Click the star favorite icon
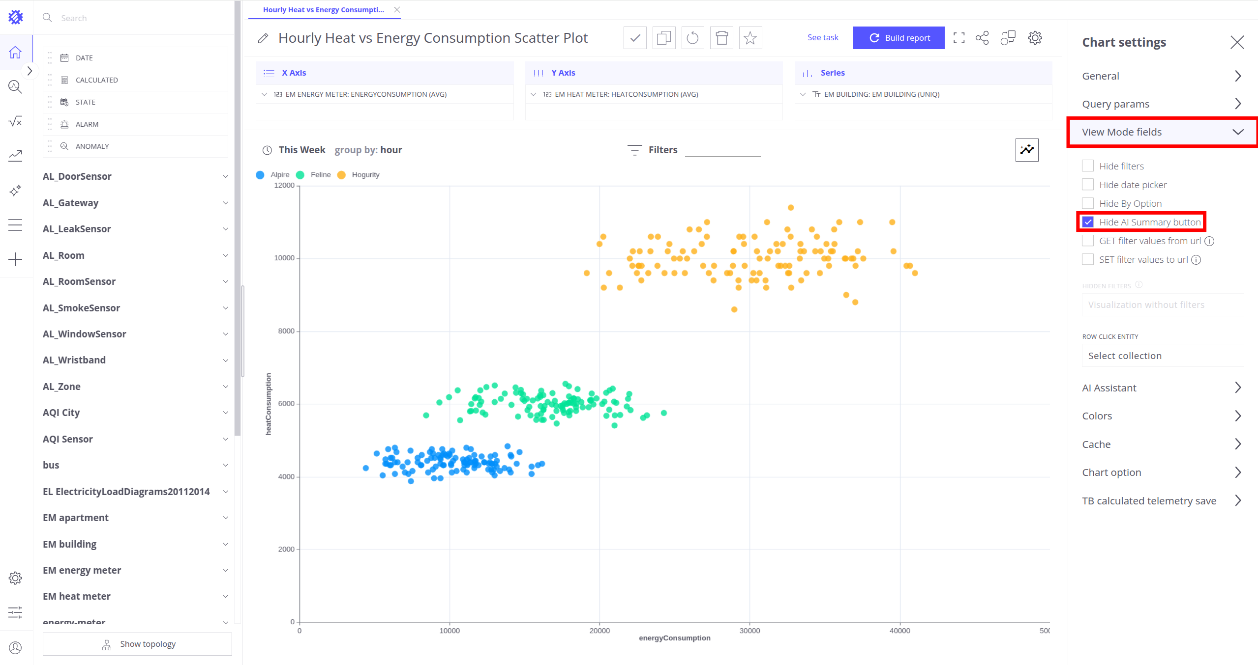This screenshot has height=665, width=1258. click(x=750, y=38)
